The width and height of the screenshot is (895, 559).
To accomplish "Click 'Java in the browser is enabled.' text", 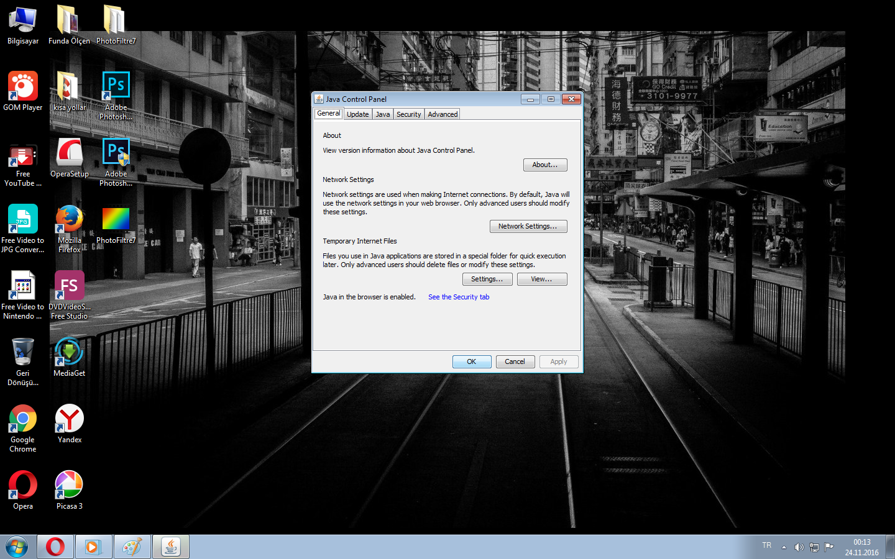I will (369, 297).
